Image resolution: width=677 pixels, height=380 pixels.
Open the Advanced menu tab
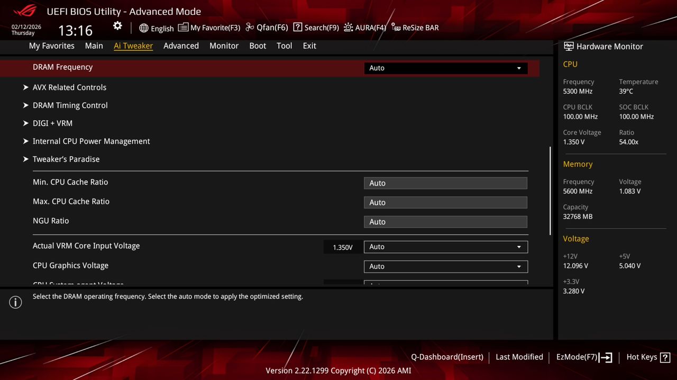click(x=181, y=46)
